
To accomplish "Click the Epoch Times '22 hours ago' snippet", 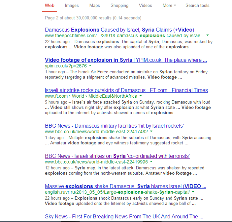I will 129,44.
